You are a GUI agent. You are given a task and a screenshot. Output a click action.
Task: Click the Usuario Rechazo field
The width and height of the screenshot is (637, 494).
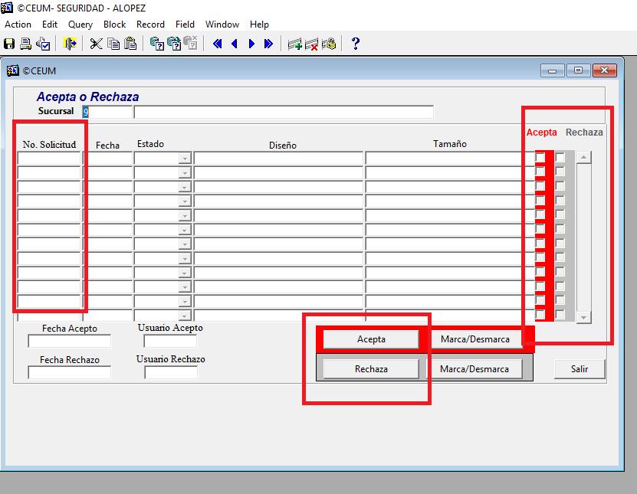[x=171, y=372]
